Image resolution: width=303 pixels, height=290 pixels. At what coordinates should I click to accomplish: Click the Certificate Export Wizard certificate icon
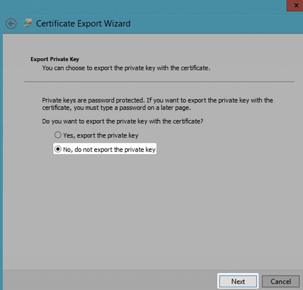27,23
